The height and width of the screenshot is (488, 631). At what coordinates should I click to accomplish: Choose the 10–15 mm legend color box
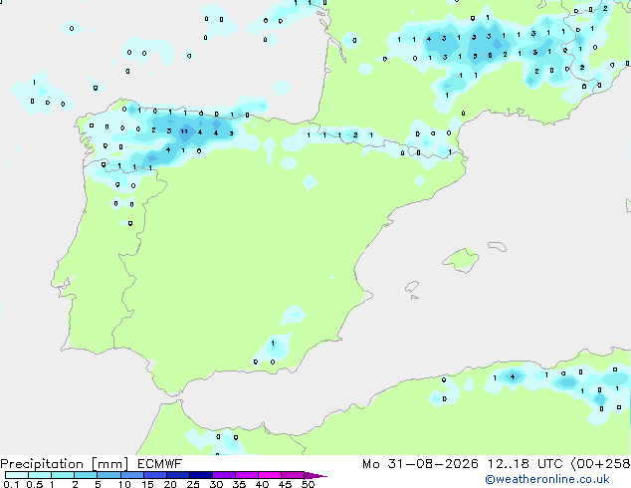click(131, 475)
